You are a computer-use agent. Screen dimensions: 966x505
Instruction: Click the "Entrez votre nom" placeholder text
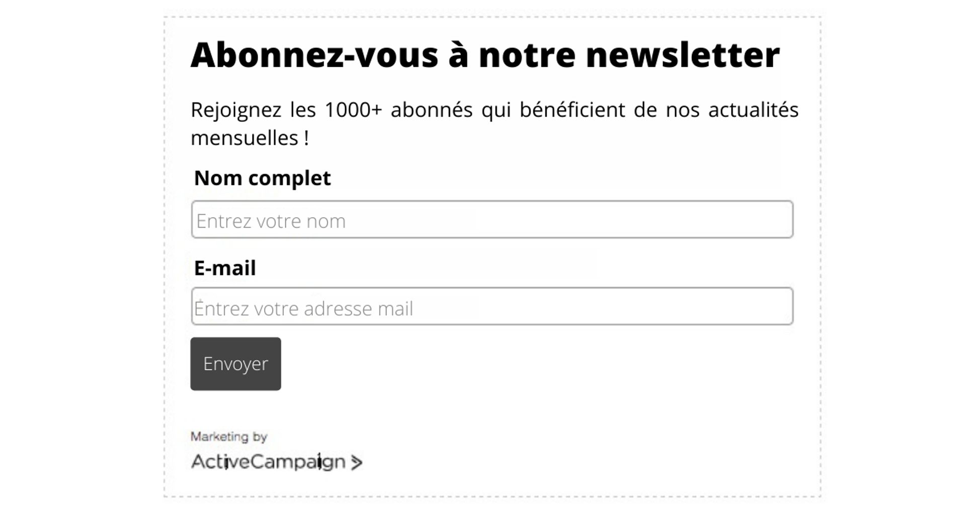tap(271, 221)
